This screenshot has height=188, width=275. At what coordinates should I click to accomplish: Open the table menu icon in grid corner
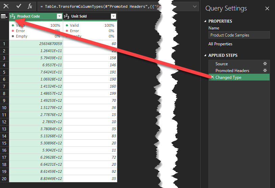pos(4,16)
